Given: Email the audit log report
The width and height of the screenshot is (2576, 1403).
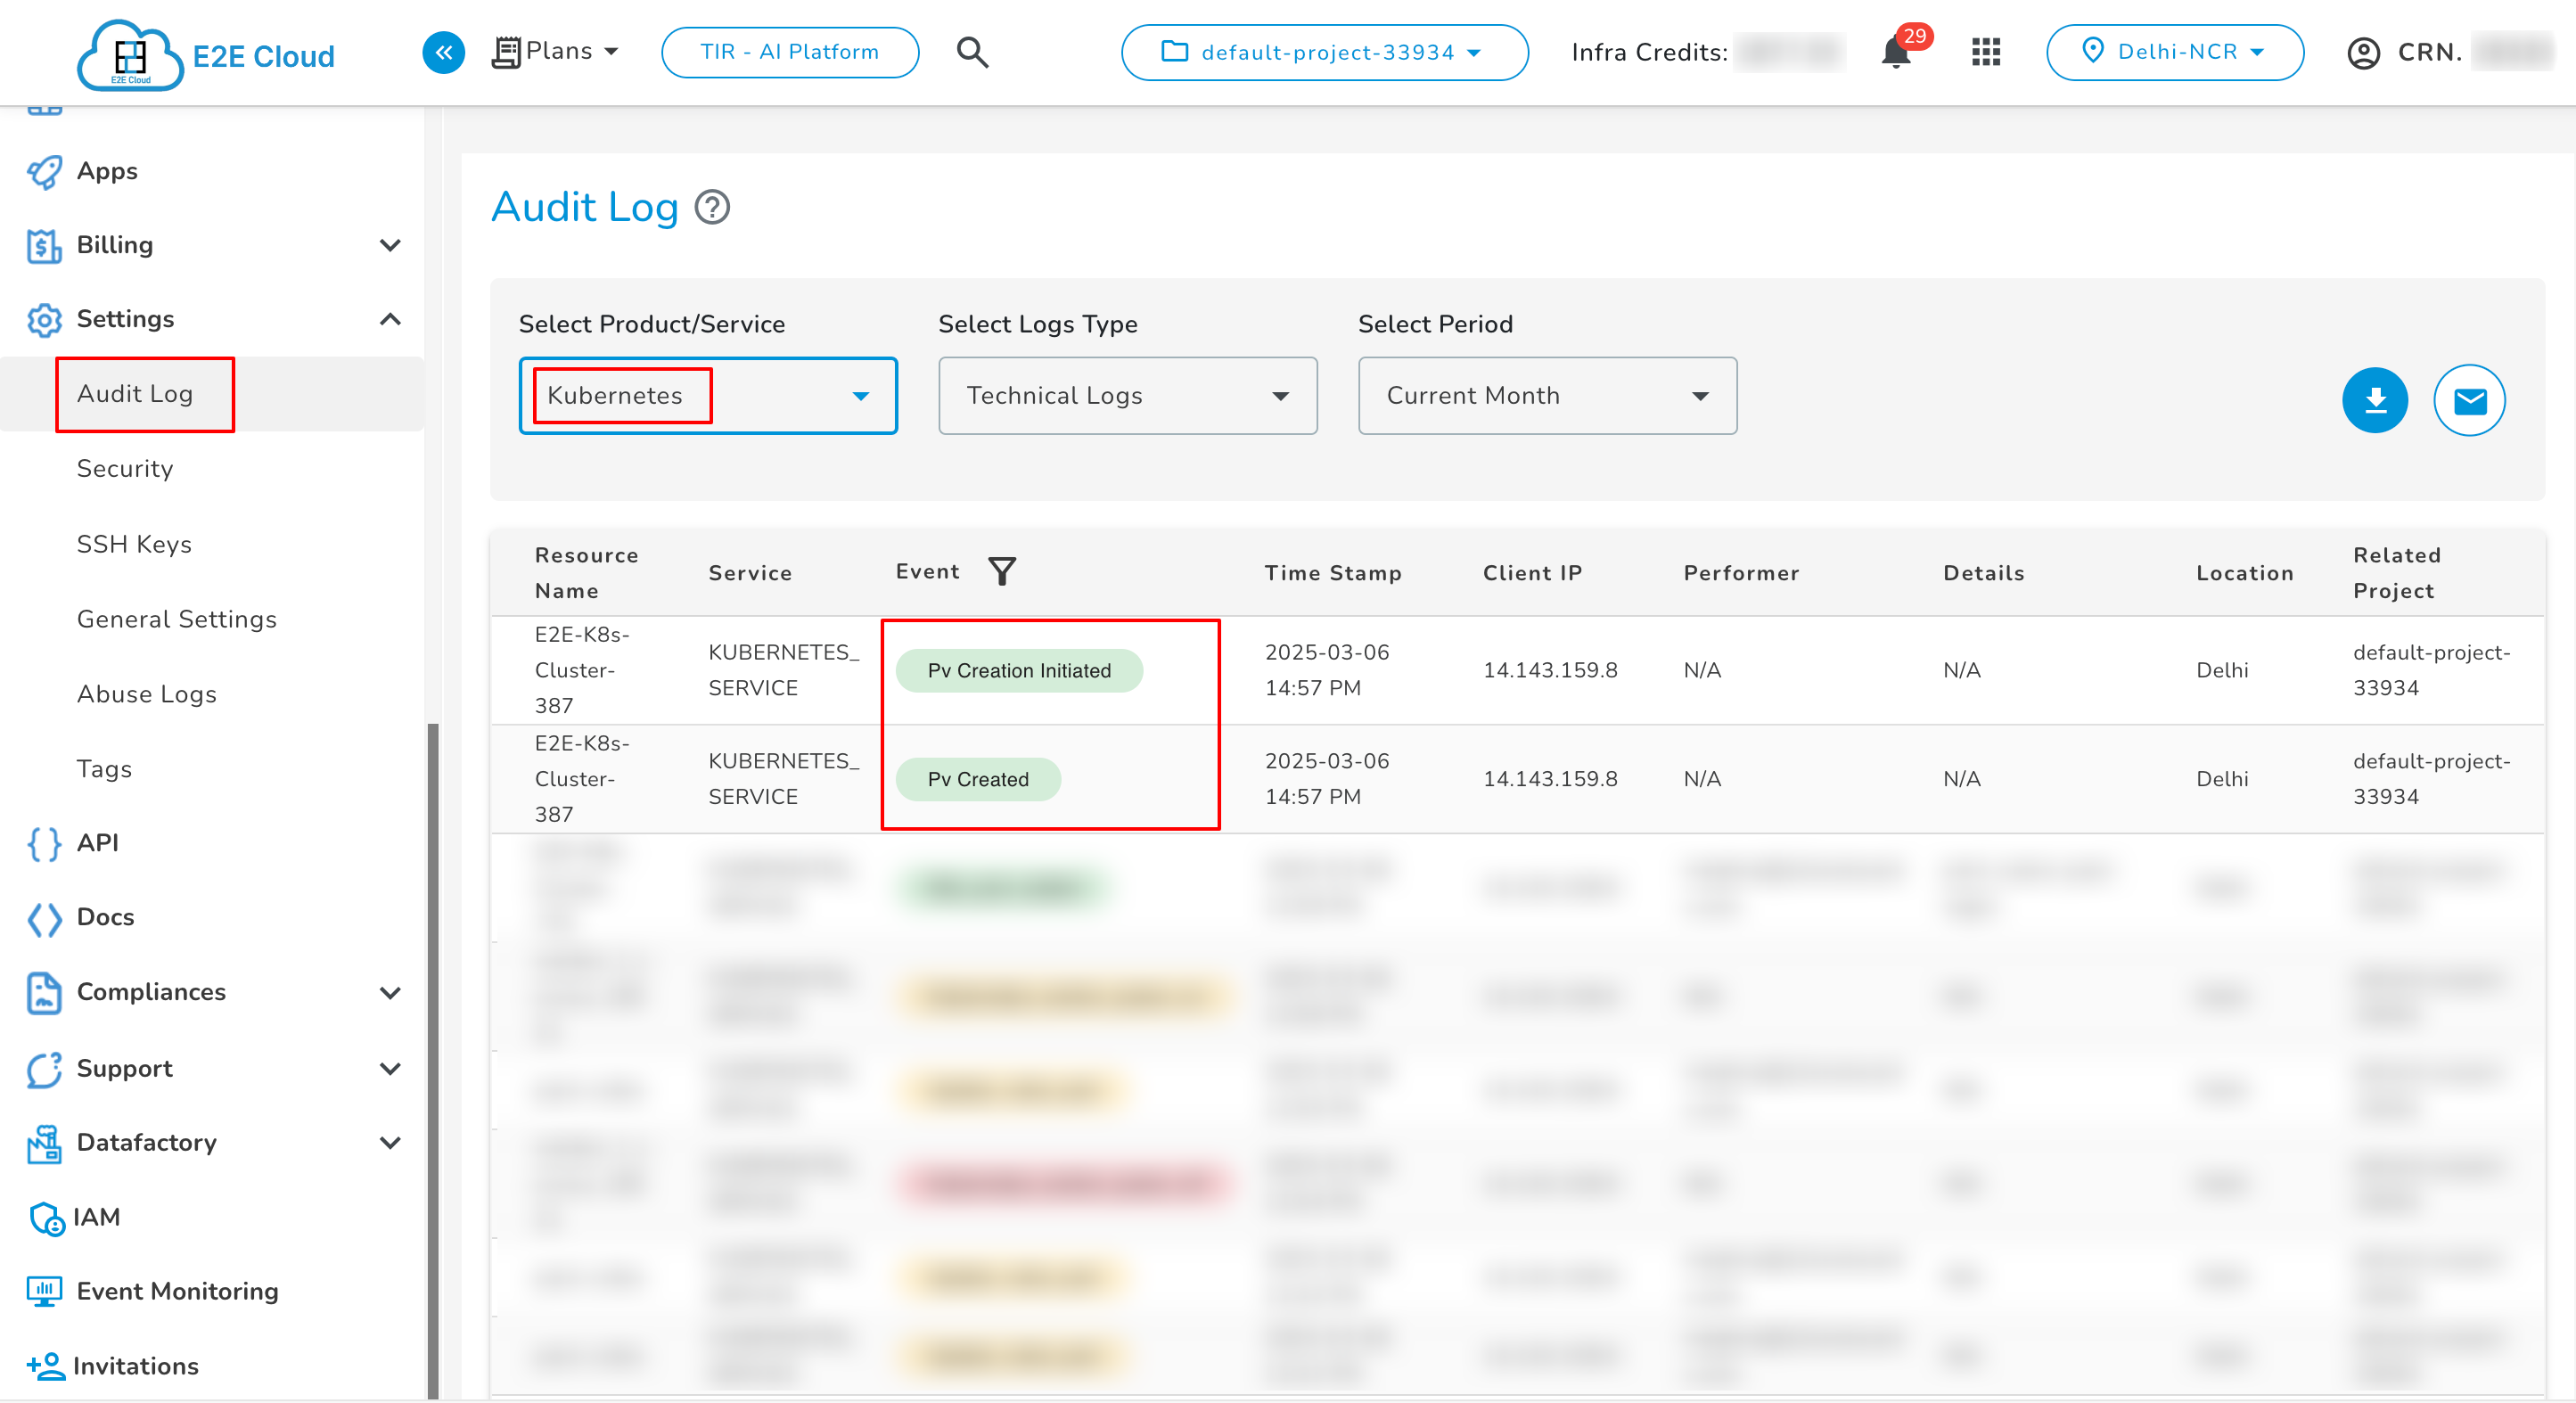Looking at the screenshot, I should point(2469,401).
